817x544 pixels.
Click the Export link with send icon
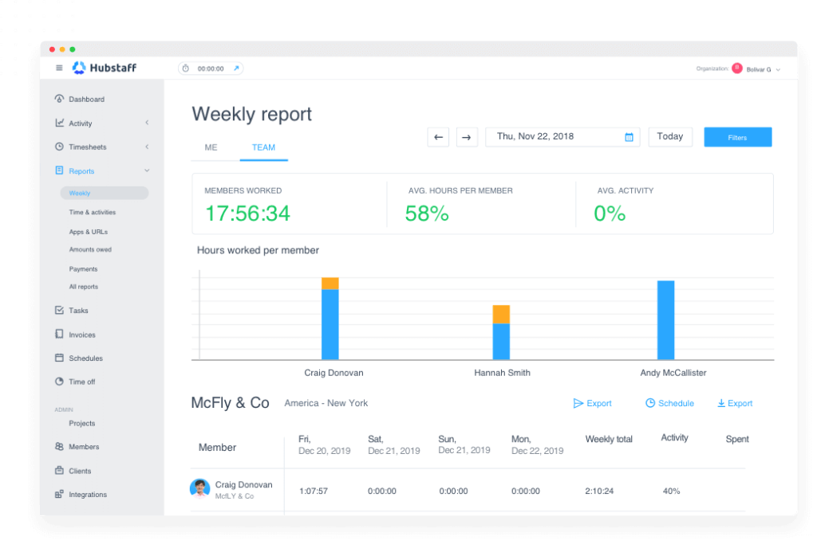[x=593, y=403]
